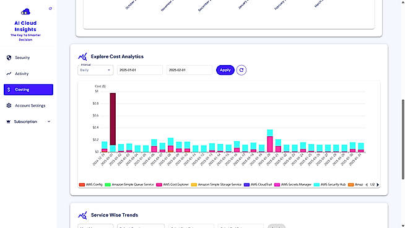405x228 pixels.
Task: Click the Security shield icon
Action: (x=9, y=58)
